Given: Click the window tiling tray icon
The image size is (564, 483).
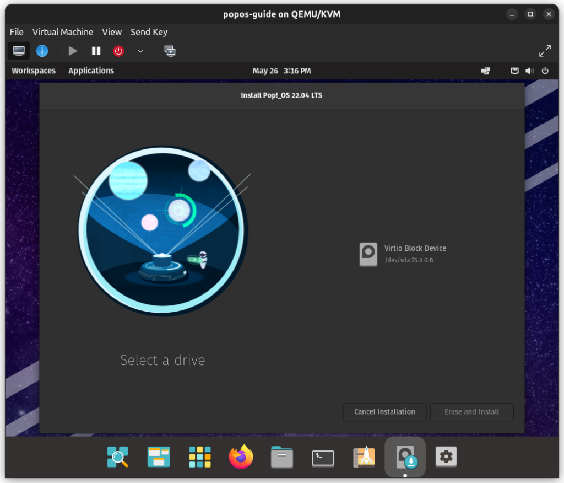Looking at the screenshot, I should [x=486, y=71].
